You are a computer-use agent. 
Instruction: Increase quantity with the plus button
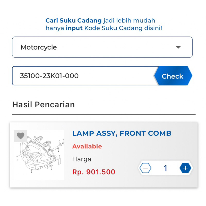click(x=185, y=168)
